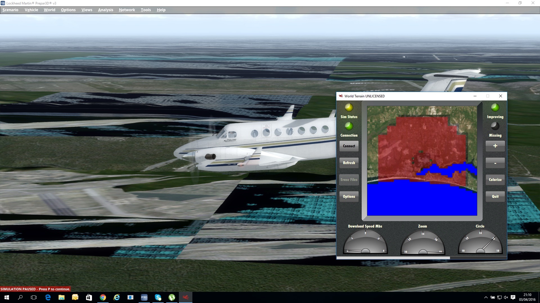
Task: Minimize the World Terrain window
Action: click(x=475, y=96)
